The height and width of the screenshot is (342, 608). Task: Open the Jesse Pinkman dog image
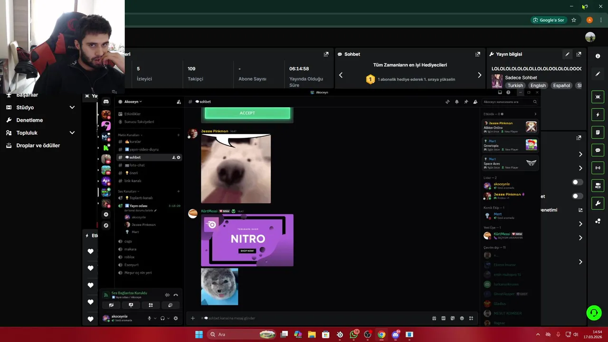(236, 169)
